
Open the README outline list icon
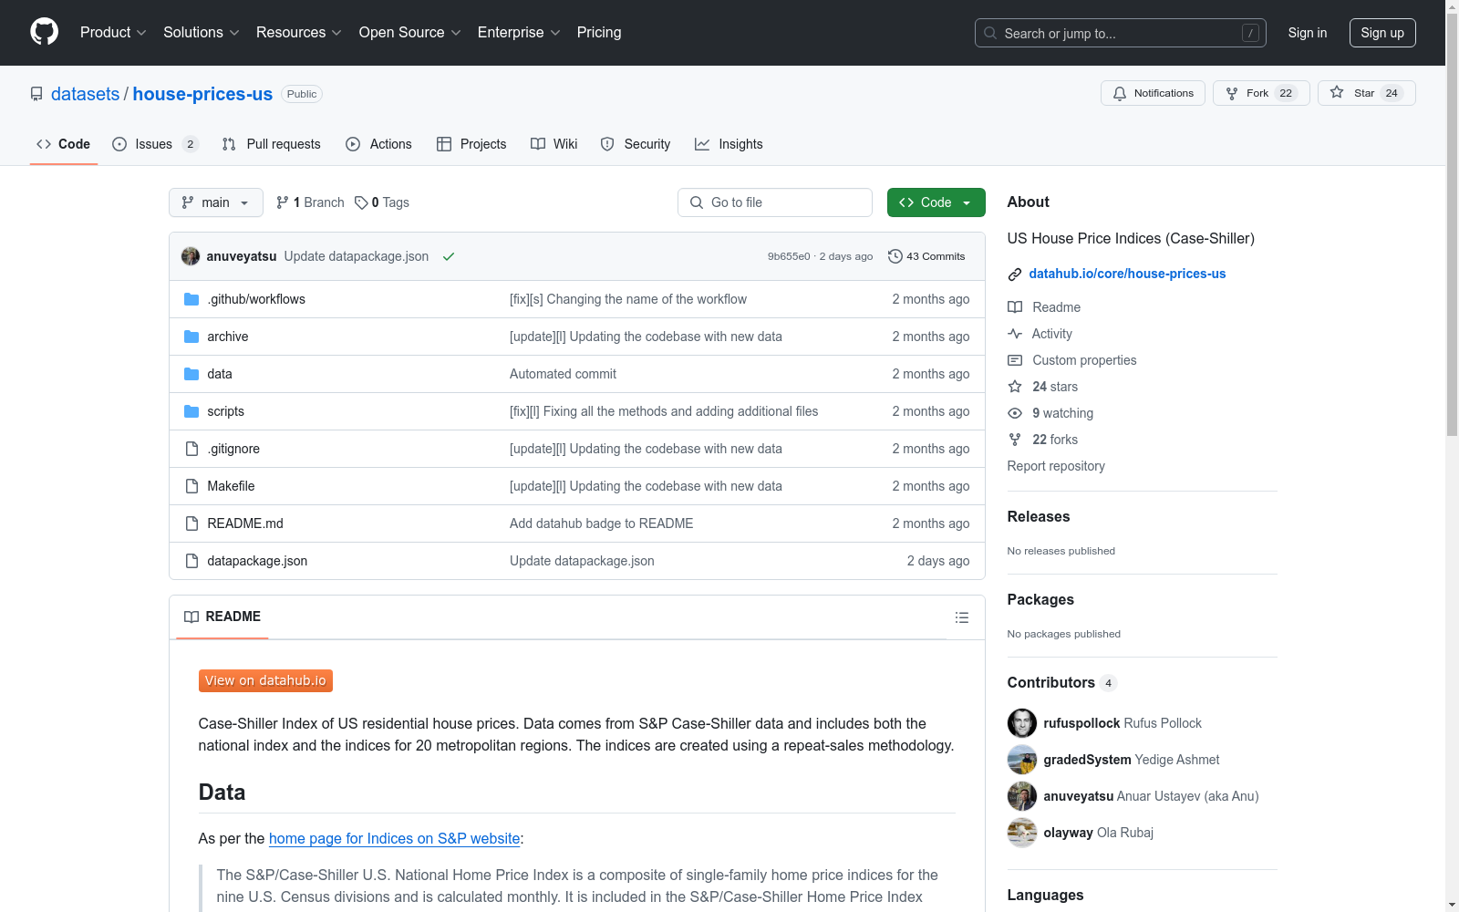click(961, 617)
